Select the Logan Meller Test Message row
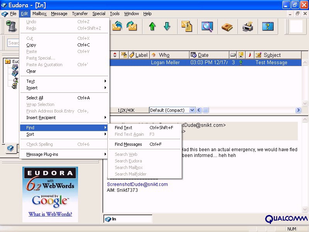This screenshot has height=232, width=309. point(205,63)
